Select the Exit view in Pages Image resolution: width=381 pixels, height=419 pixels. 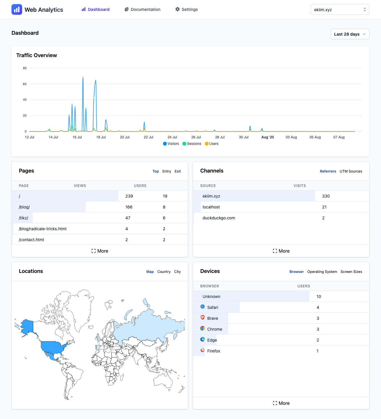178,171
